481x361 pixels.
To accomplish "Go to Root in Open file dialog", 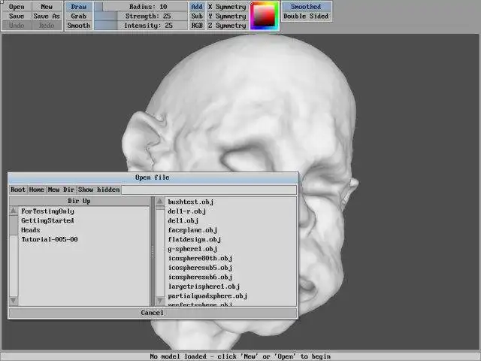I will [x=18, y=190].
